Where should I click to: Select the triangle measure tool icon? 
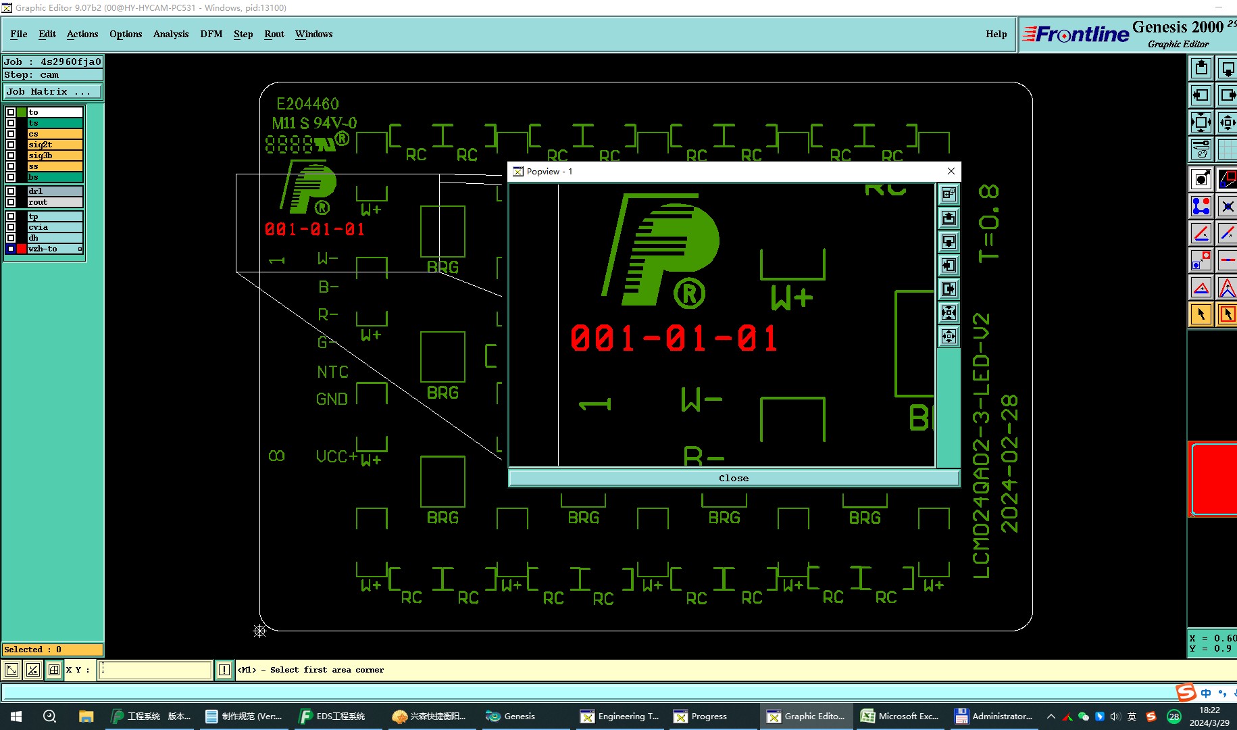[x=1201, y=287]
